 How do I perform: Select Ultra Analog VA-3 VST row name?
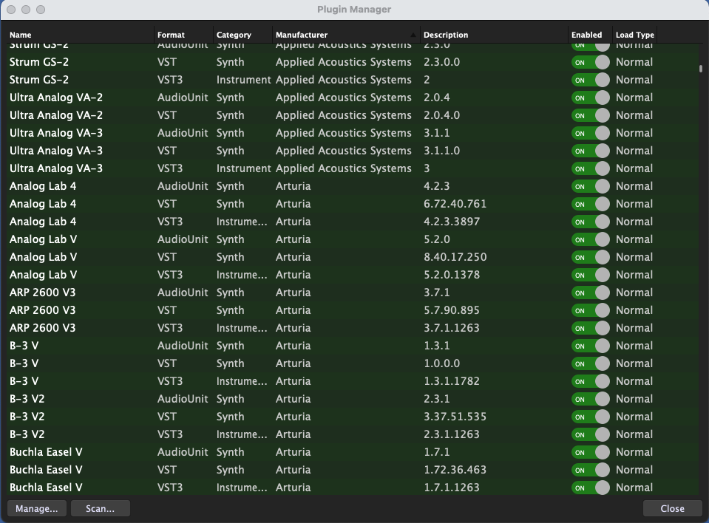[x=56, y=151]
